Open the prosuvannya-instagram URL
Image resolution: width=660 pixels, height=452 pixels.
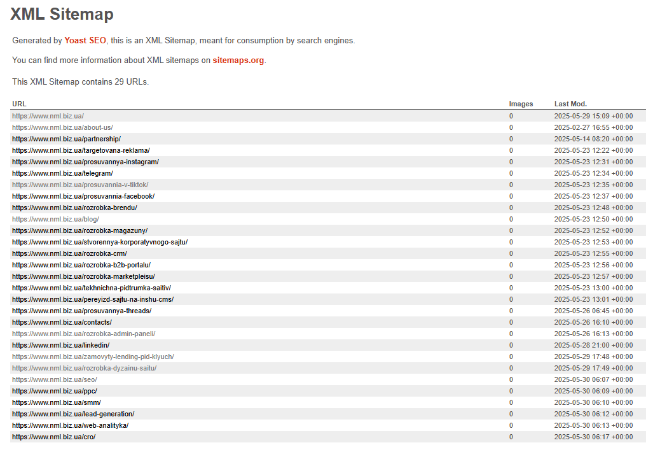tap(85, 162)
